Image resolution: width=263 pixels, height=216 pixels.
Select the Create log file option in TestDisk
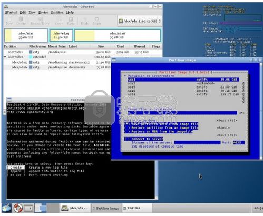(16, 168)
